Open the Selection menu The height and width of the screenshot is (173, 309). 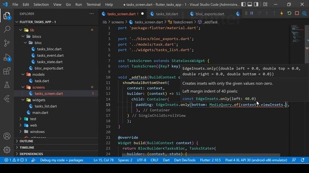[41, 4]
